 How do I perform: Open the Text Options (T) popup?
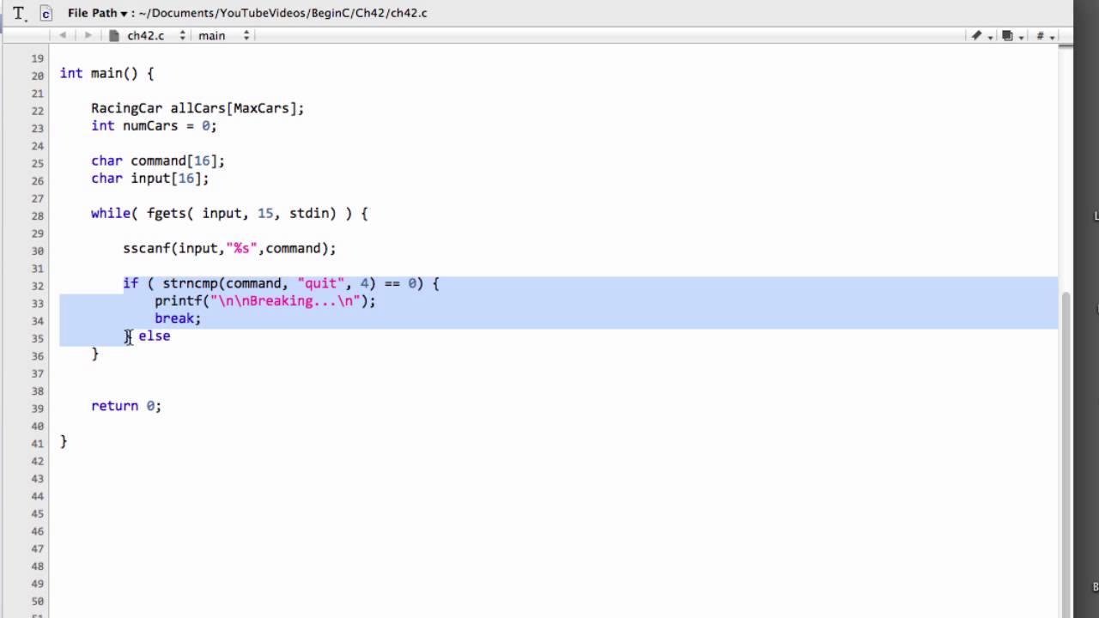point(20,13)
